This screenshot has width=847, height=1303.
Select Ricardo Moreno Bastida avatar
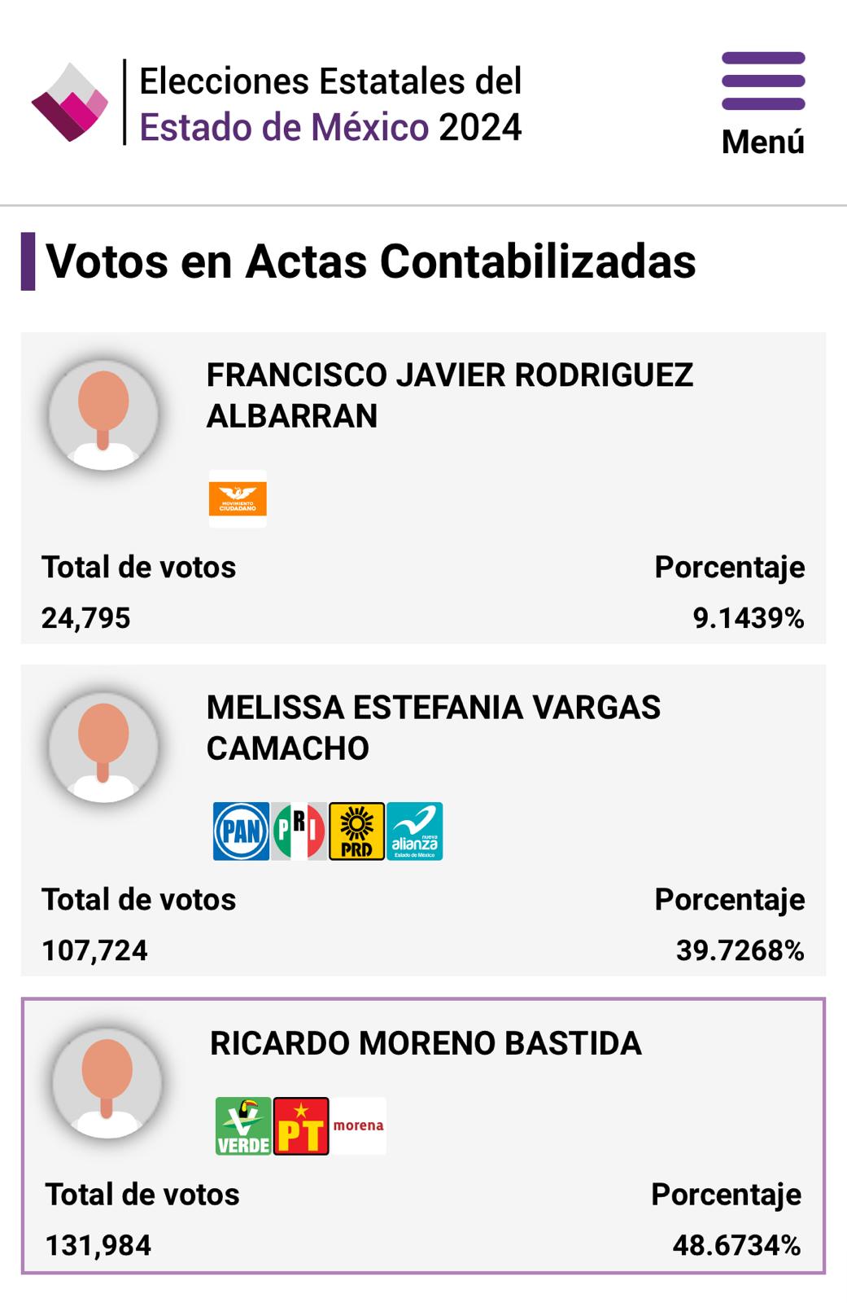(x=107, y=1083)
